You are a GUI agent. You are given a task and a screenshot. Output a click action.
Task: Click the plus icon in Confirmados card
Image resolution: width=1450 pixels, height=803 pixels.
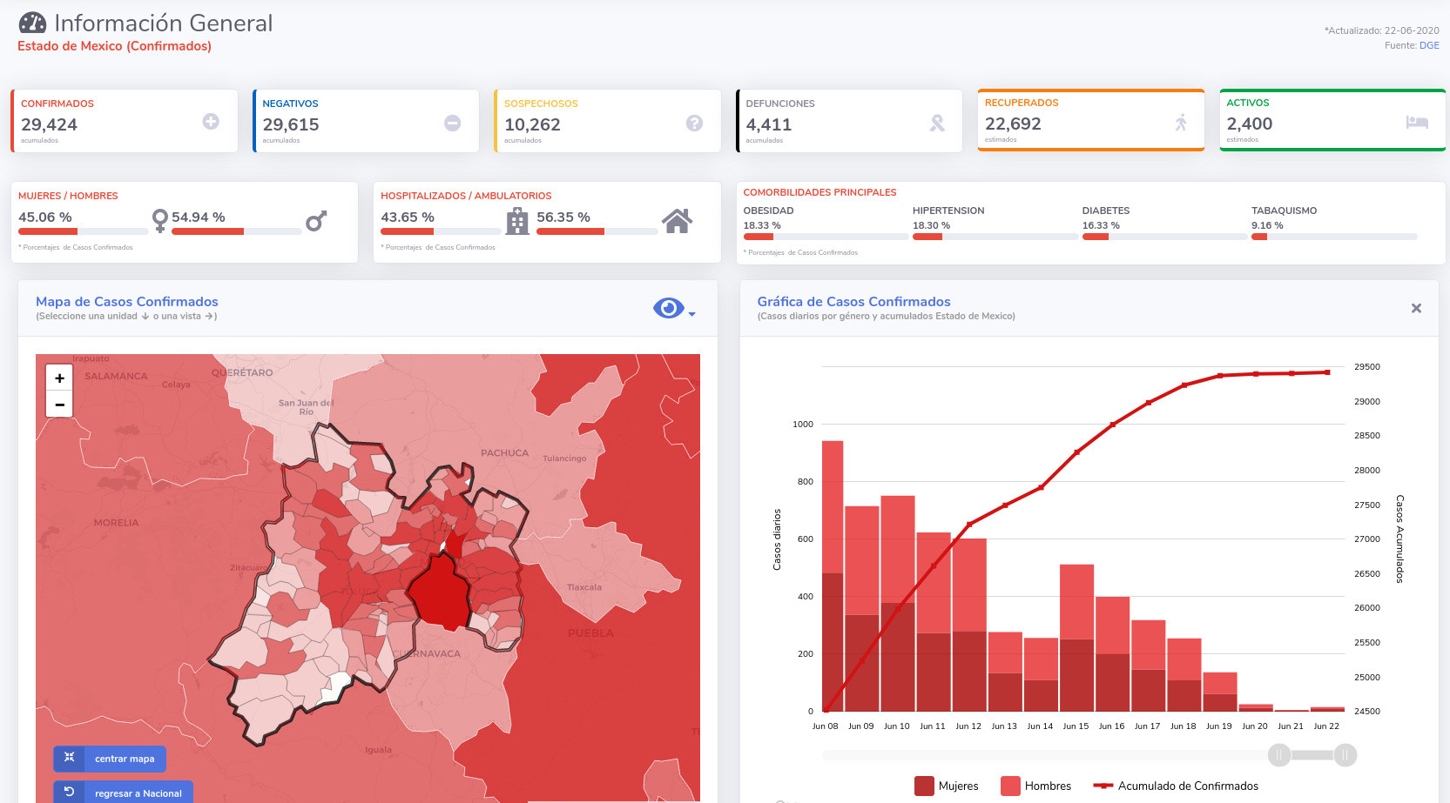point(211,122)
